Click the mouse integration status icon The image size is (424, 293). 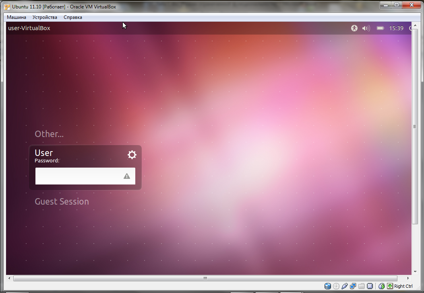click(382, 286)
